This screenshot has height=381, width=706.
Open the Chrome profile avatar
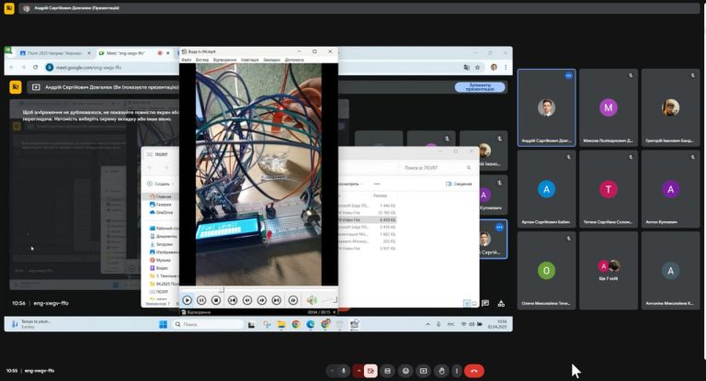pos(494,67)
